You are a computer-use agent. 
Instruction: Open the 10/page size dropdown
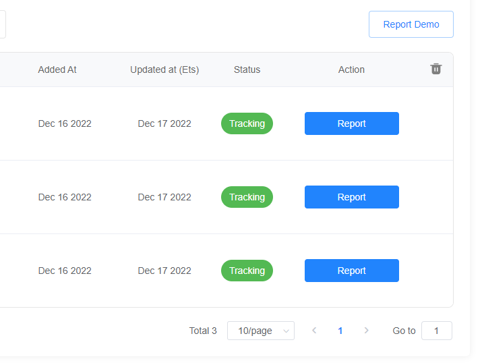coord(261,331)
